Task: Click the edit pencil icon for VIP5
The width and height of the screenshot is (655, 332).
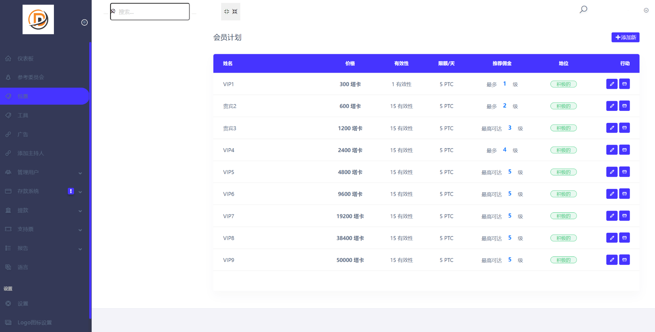Action: pos(612,172)
